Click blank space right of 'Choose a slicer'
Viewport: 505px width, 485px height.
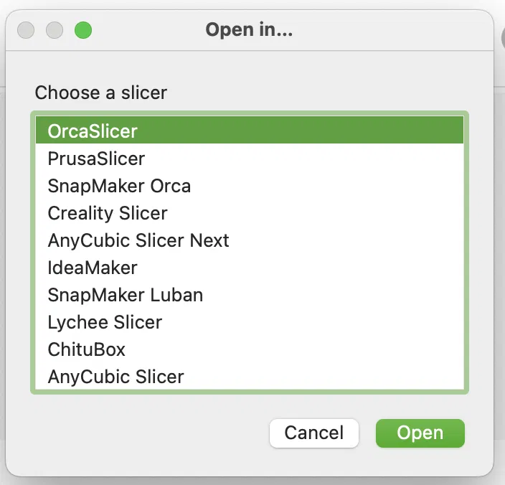coord(323,93)
